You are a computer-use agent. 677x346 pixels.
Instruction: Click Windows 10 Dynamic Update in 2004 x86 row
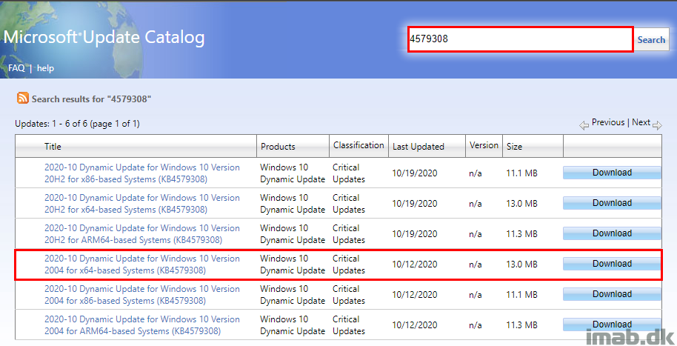[293, 295]
